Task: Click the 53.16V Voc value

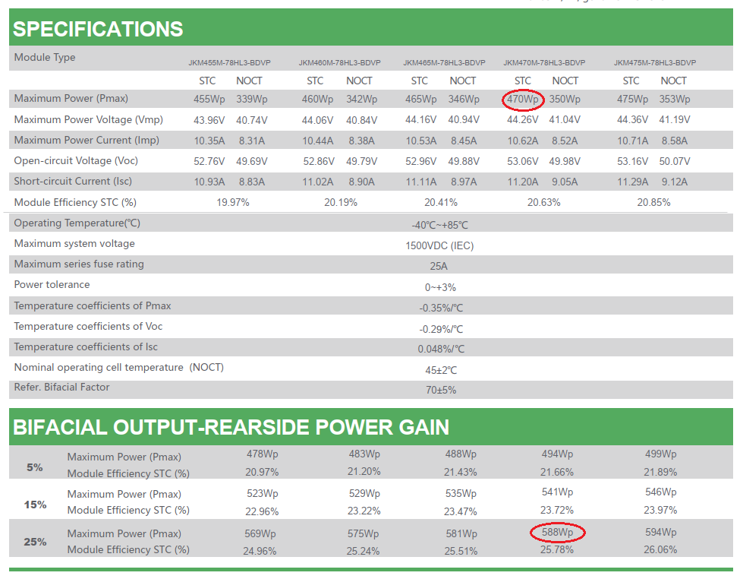Action: coord(633,161)
